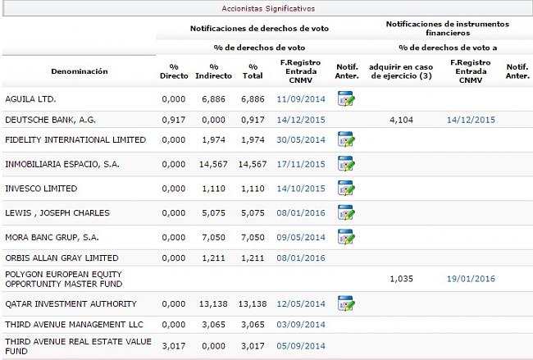Open the 14/10/2015 registration date link
Image resolution: width=533 pixels, height=360 pixels.
tap(301, 189)
